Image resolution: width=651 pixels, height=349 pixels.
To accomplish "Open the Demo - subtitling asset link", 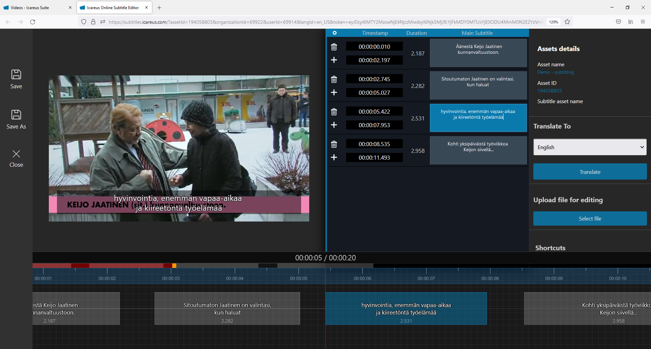I will point(555,72).
